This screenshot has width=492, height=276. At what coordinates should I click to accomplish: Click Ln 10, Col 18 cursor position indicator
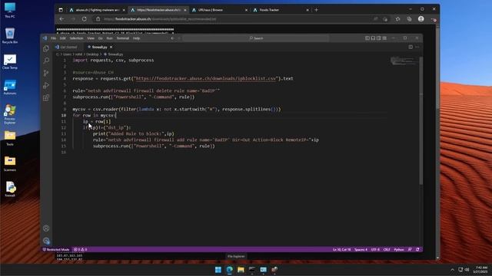[x=341, y=250]
